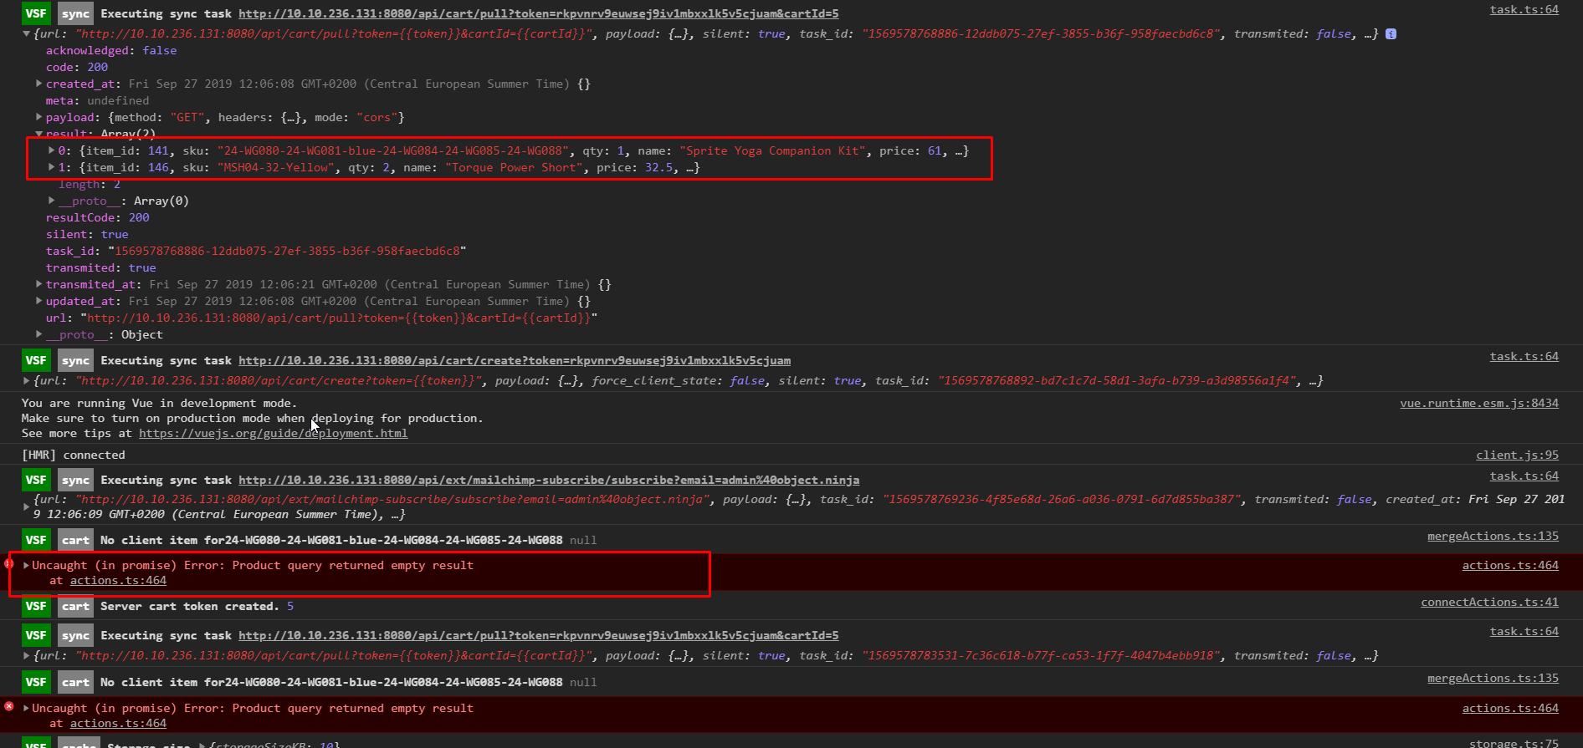The height and width of the screenshot is (748, 1583).
Task: Open the cart/create sync task URL
Action: [515, 360]
